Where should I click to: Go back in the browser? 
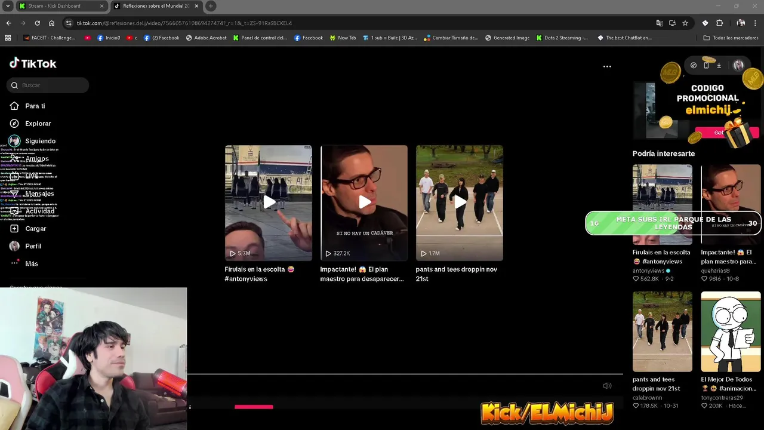click(x=8, y=23)
